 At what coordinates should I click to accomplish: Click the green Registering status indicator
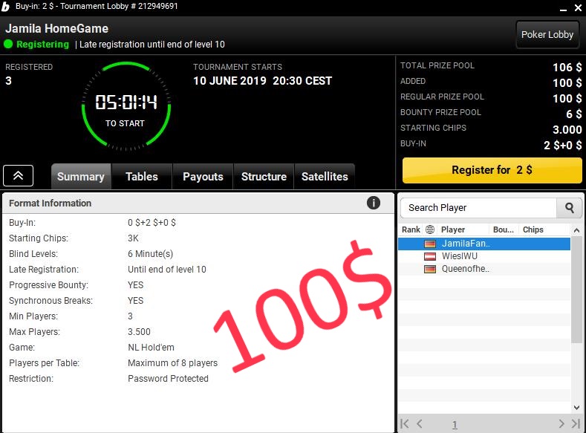click(x=8, y=44)
